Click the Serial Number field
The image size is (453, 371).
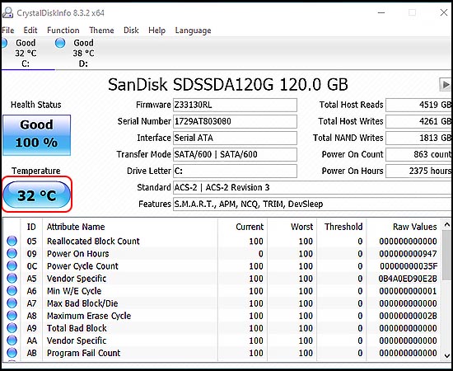[x=235, y=121]
